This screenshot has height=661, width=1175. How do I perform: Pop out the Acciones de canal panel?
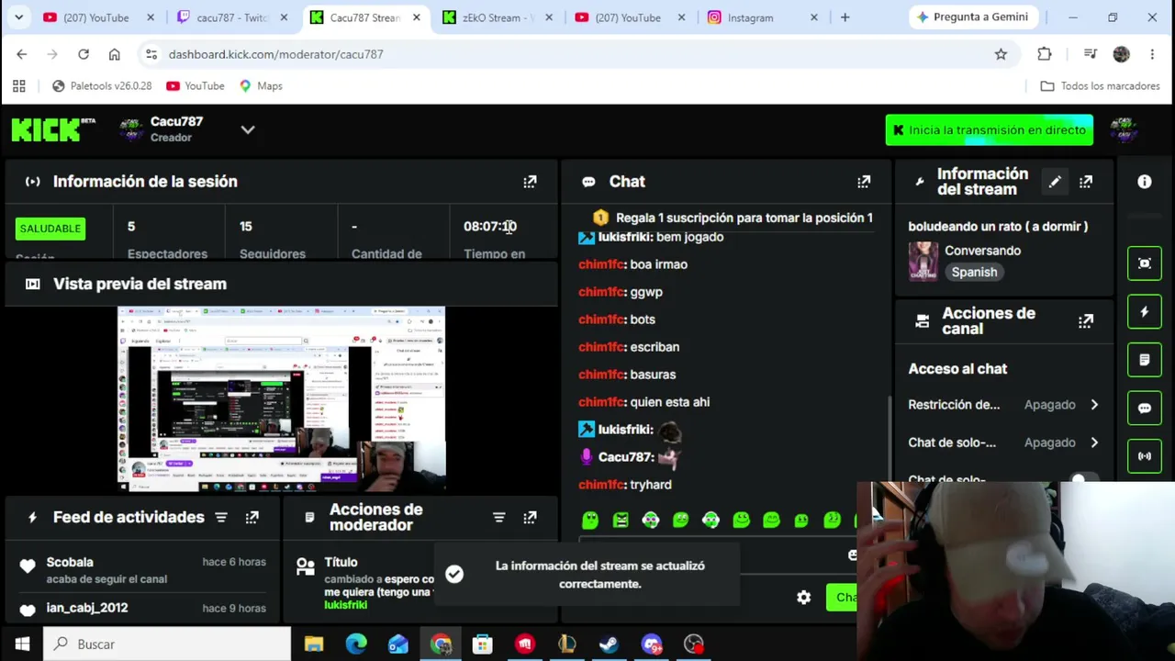[x=1086, y=321]
